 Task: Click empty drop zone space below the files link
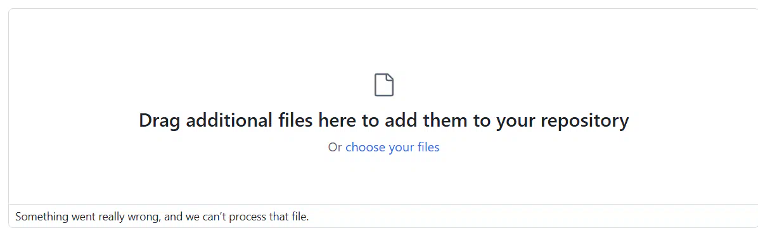[x=384, y=179]
